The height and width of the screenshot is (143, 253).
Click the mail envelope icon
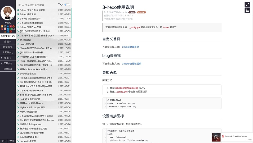click(14, 29)
